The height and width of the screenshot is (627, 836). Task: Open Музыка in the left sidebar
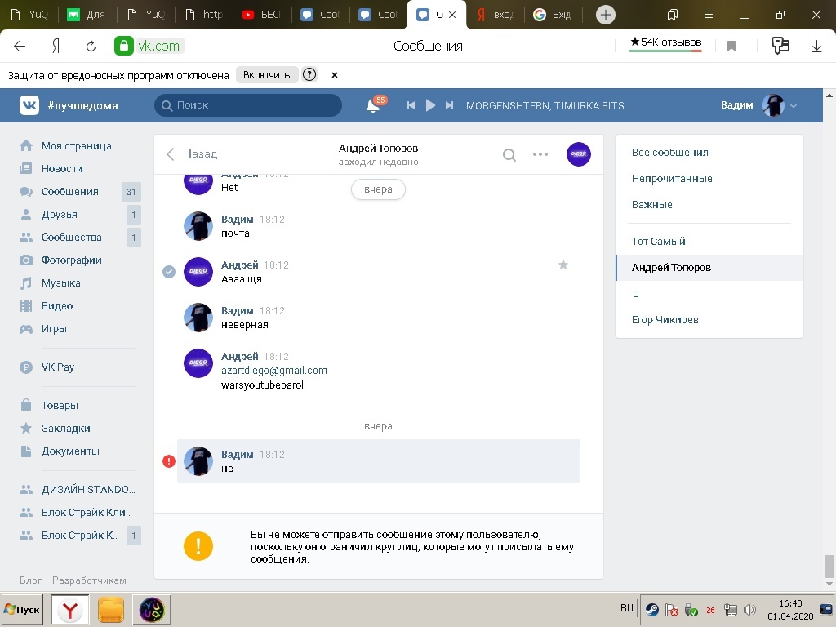click(60, 282)
